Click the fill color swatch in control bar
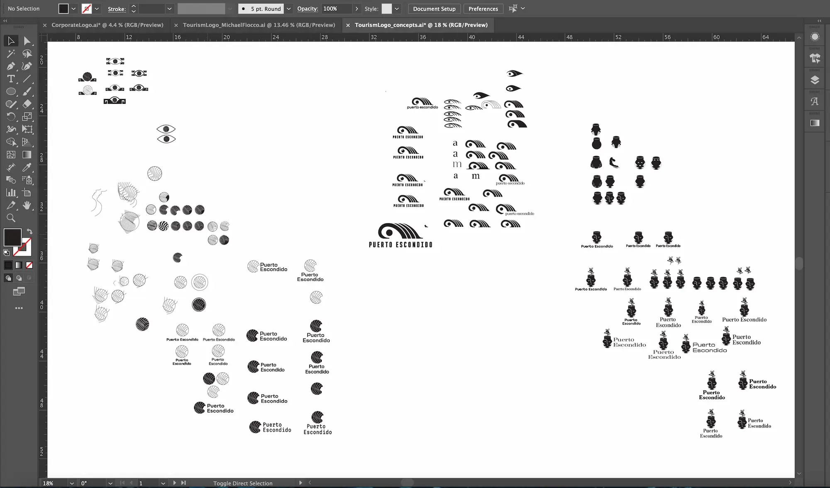This screenshot has height=488, width=830. [x=63, y=9]
